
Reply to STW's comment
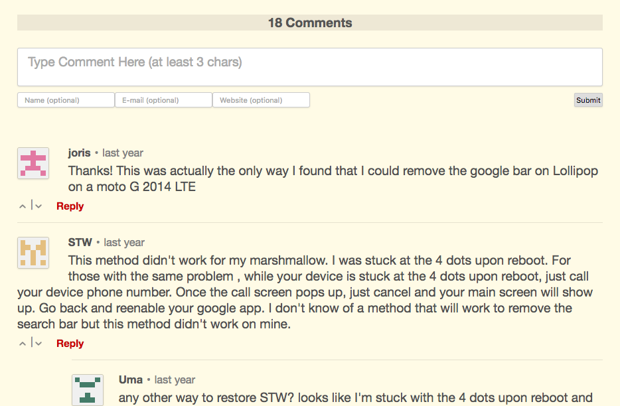click(70, 344)
